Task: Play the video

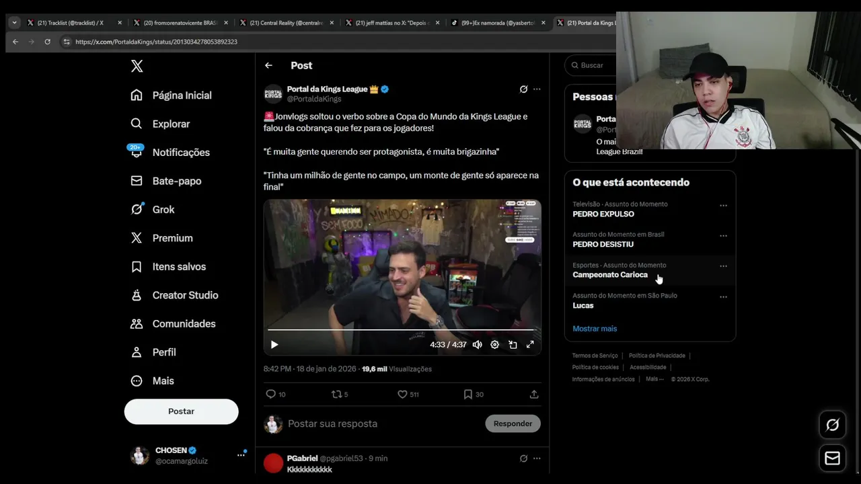Action: pyautogui.click(x=274, y=344)
